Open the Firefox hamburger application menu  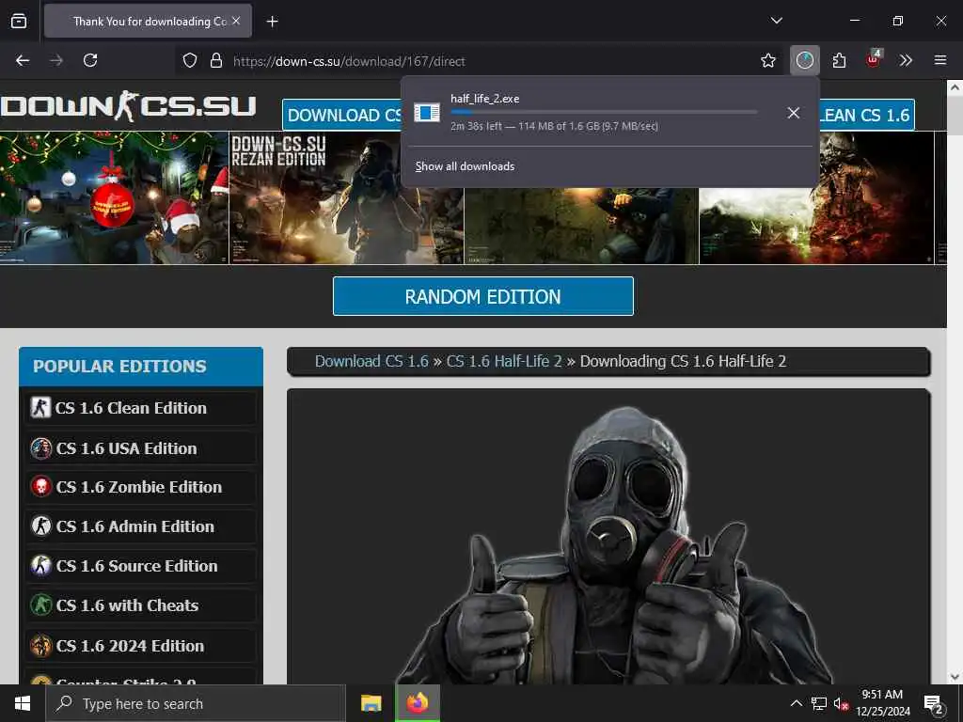click(939, 60)
